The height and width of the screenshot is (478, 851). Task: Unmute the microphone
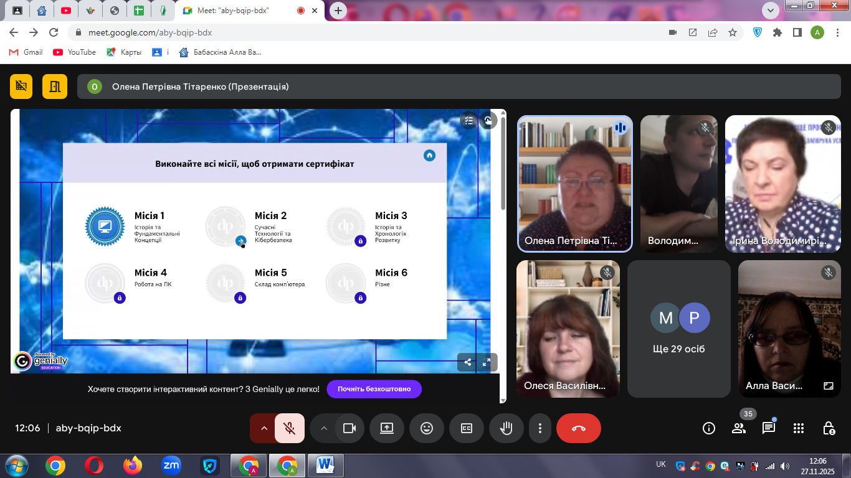(289, 428)
